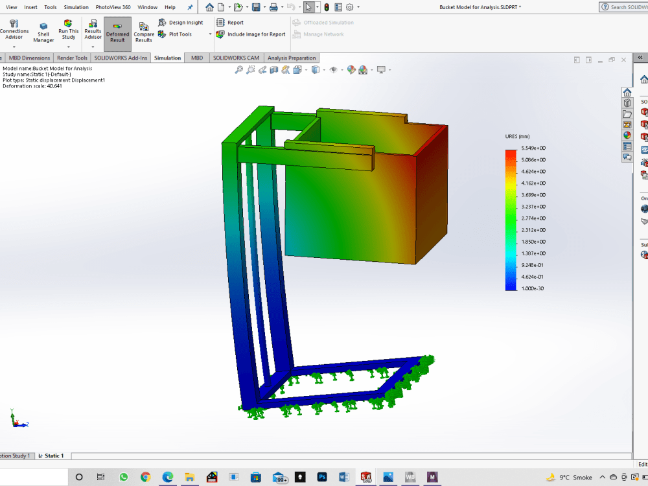Screen dimensions: 648x486
Task: Open the Design Library task pane
Action: point(626,102)
